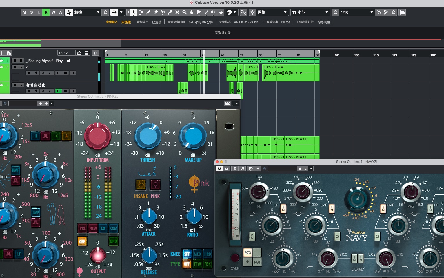This screenshot has width=444, height=278.
Task: Select the Color paint bucket tool
Action: (221, 12)
